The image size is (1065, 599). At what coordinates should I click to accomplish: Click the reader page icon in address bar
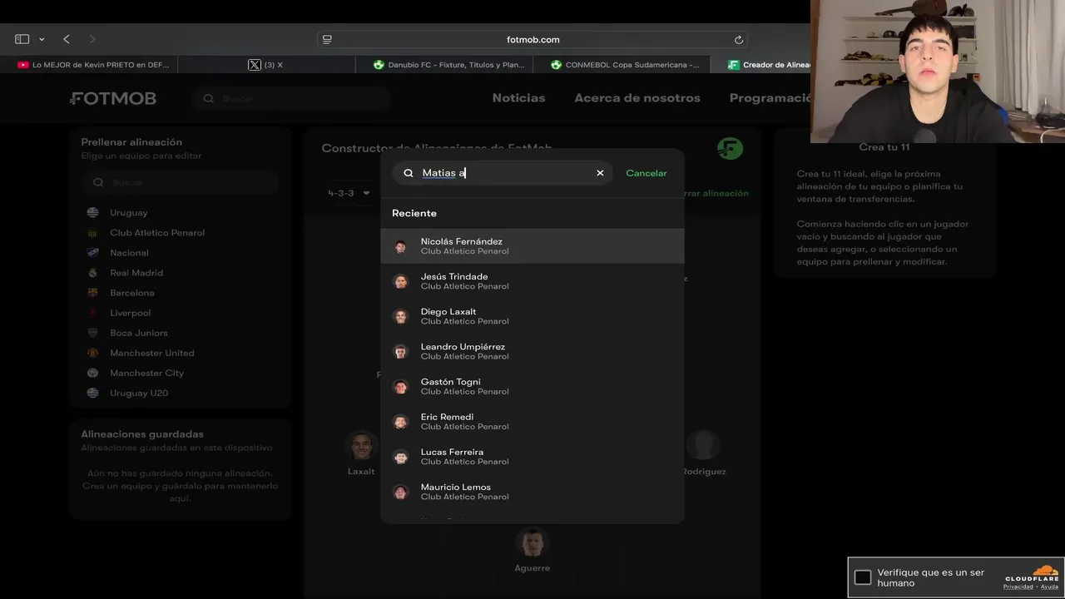point(327,39)
